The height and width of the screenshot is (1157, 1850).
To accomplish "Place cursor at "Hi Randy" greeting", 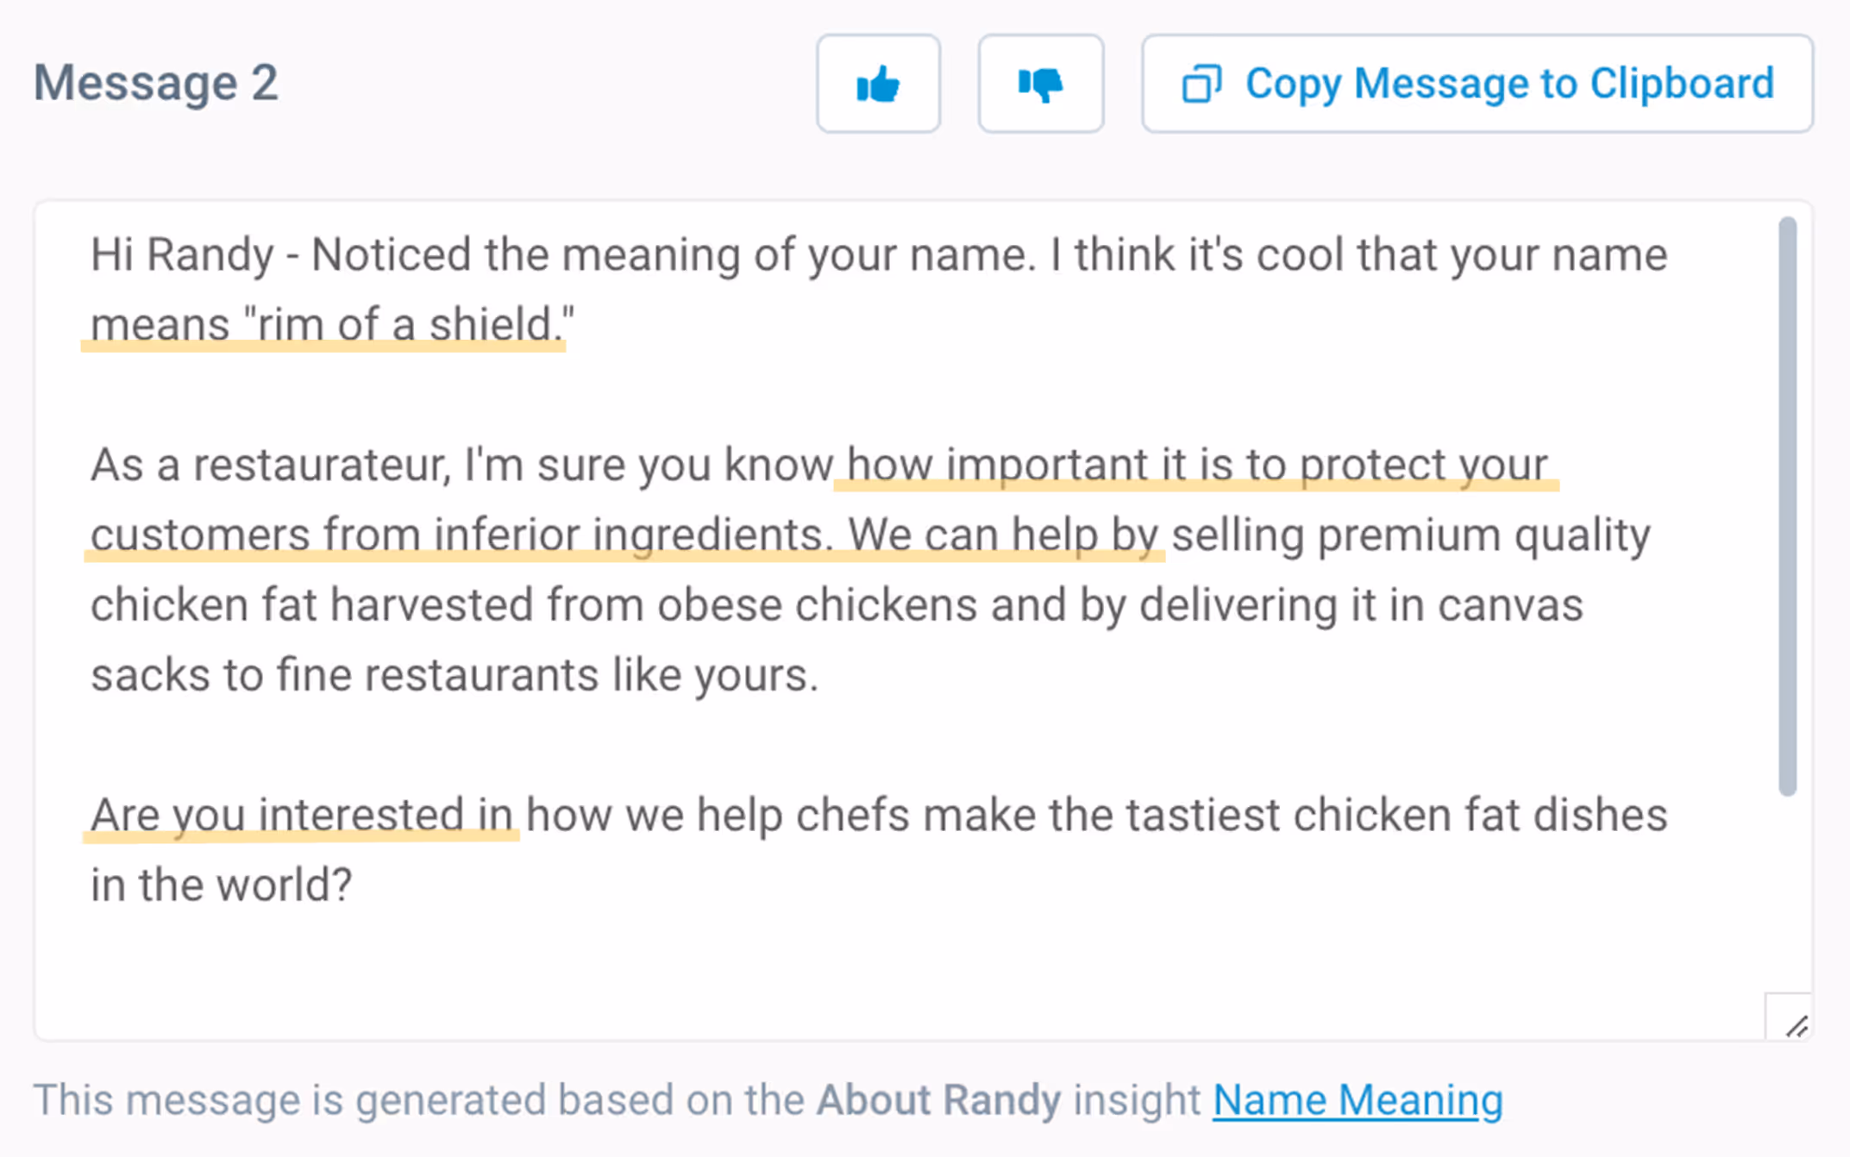I will click(x=182, y=255).
